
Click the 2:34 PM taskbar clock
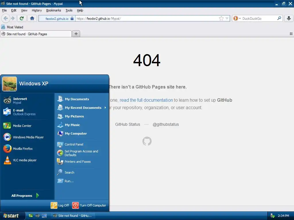(x=283, y=216)
